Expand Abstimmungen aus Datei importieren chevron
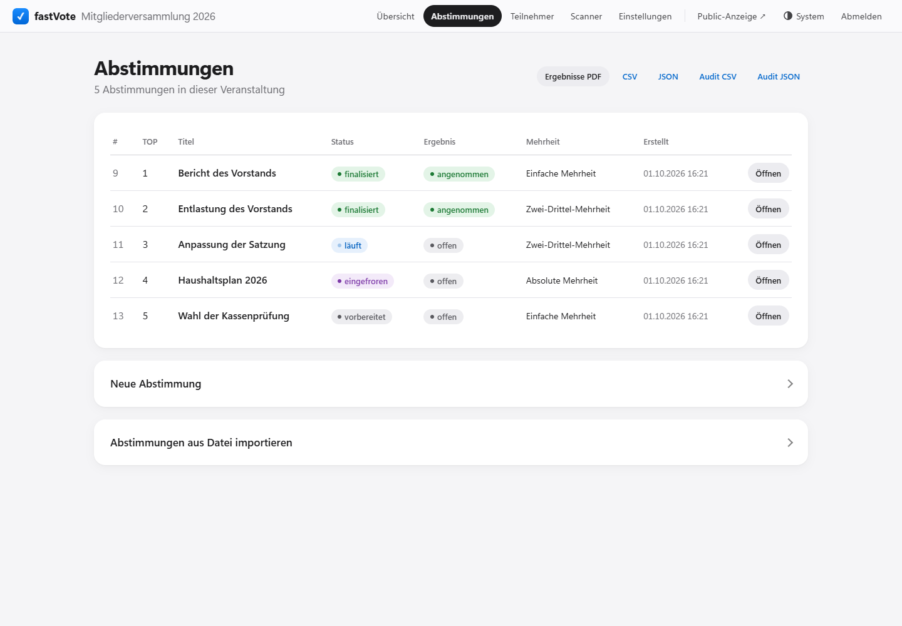The height and width of the screenshot is (626, 902). click(x=790, y=443)
